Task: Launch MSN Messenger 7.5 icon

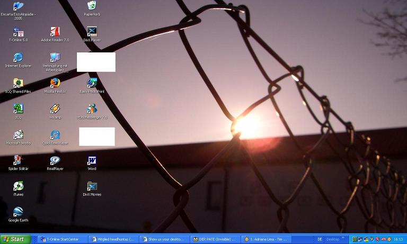Action: [x=92, y=109]
